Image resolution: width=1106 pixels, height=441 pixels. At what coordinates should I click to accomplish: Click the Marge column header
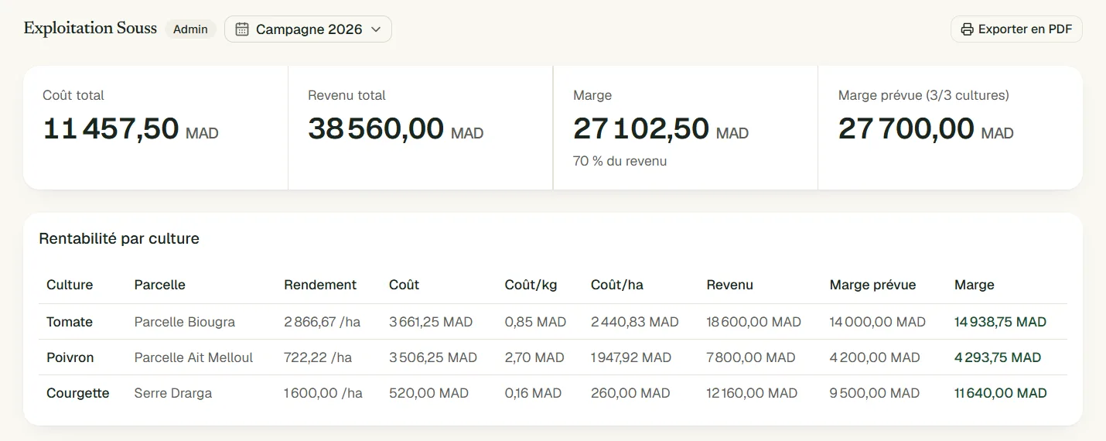click(x=975, y=285)
